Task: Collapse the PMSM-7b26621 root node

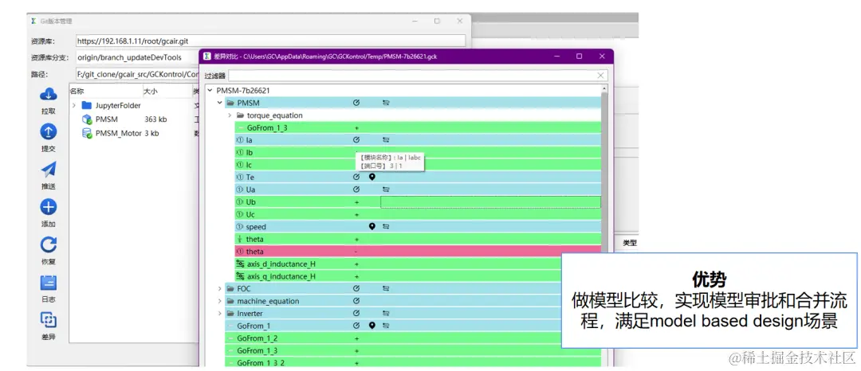Action: tap(209, 91)
